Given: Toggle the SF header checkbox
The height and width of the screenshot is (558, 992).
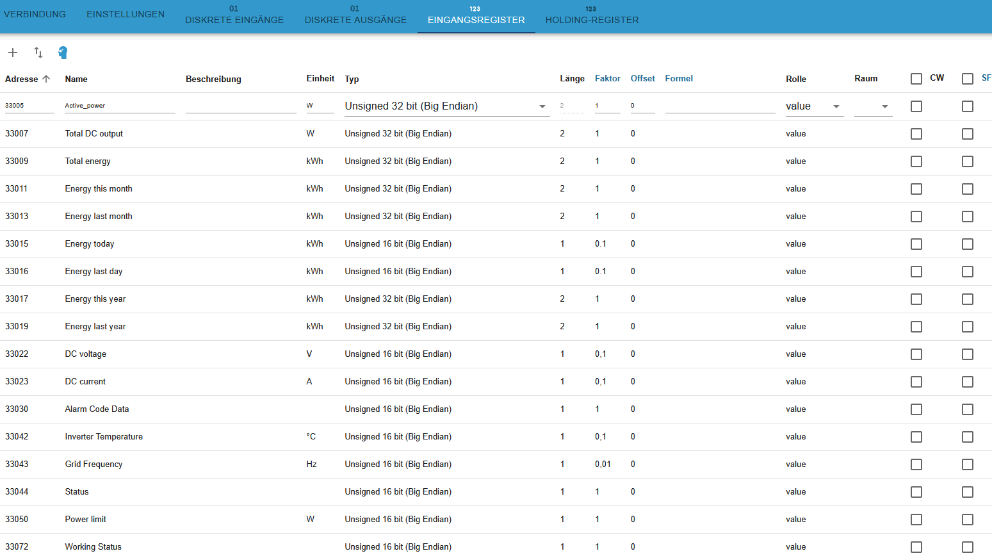Looking at the screenshot, I should click(x=968, y=79).
